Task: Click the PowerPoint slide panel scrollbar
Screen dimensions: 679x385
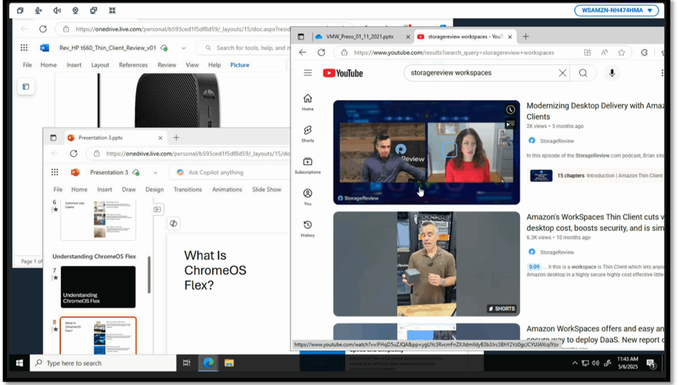Action: 149,275
